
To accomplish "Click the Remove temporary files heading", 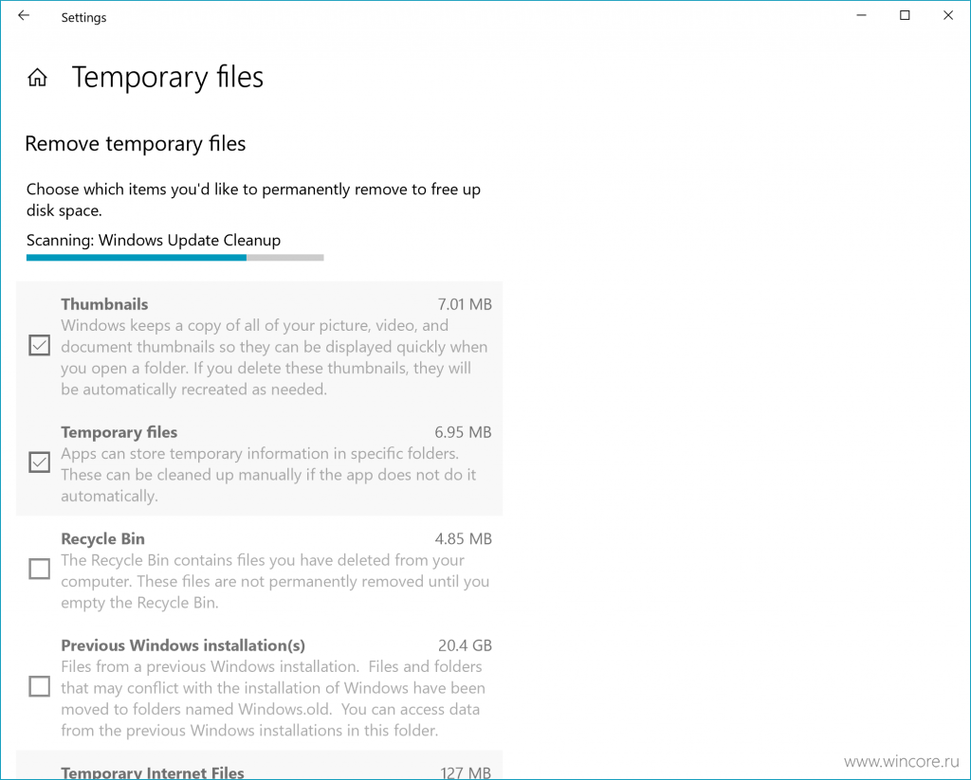I will 135,144.
